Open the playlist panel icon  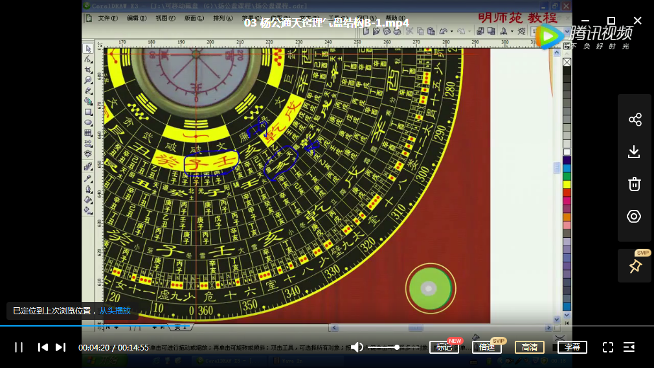point(629,347)
